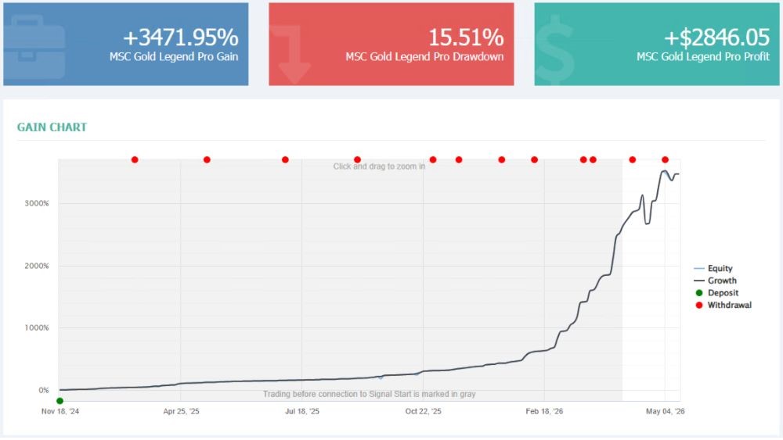
Task: Click the MSC Gold Legend Pro Gain label
Action: click(x=174, y=57)
